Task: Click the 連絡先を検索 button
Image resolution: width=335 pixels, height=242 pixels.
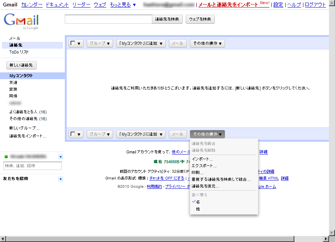Action: pyautogui.click(x=167, y=19)
